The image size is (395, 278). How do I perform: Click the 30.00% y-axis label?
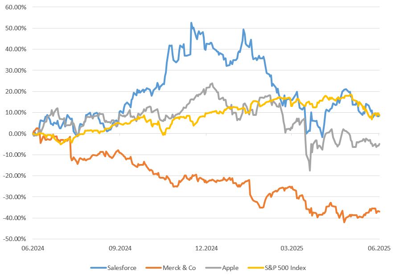click(16, 70)
